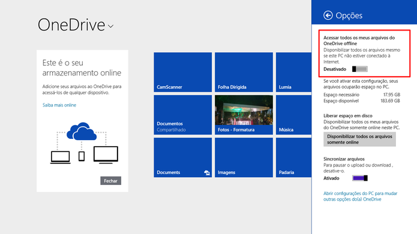417x234 pixels.
Task: Open the Folha Dirigida folder tile
Action: (244, 72)
